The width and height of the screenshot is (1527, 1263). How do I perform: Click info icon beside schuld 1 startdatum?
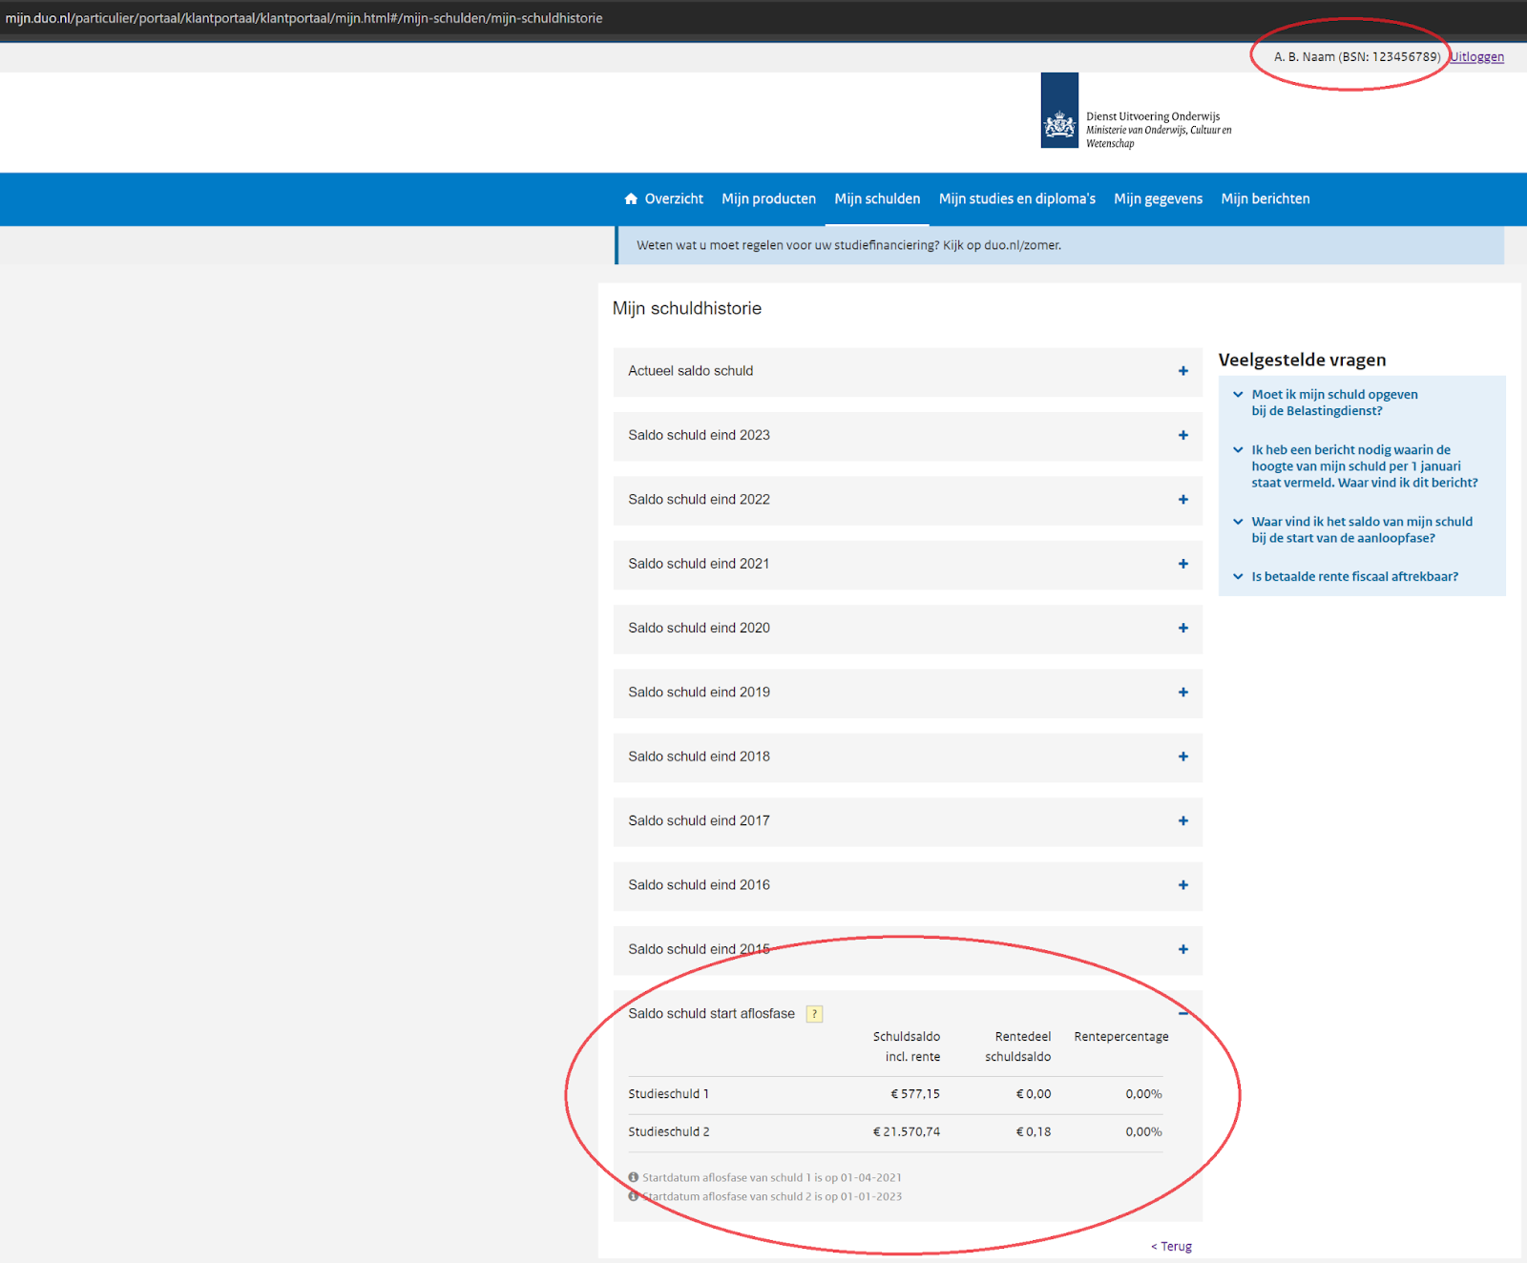coord(633,1177)
